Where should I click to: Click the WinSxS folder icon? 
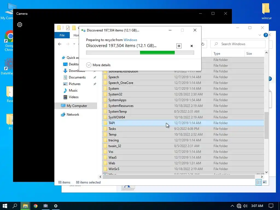point(105,169)
